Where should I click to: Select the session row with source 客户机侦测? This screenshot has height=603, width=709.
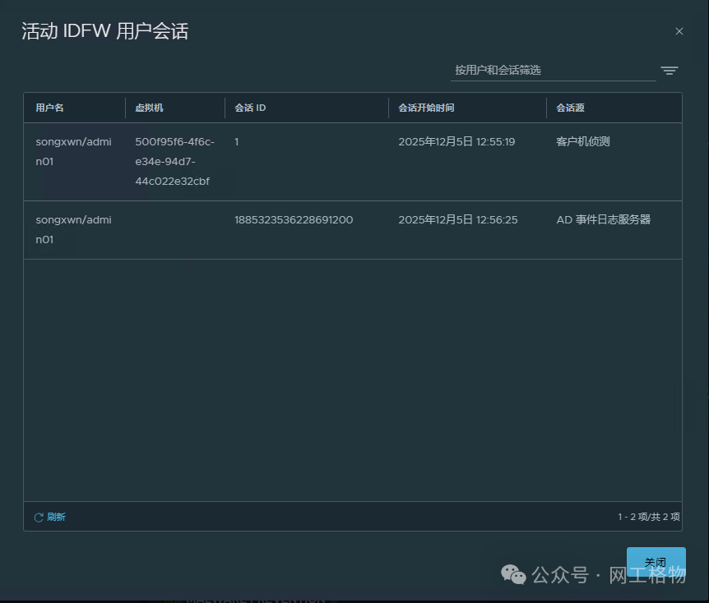pos(354,161)
